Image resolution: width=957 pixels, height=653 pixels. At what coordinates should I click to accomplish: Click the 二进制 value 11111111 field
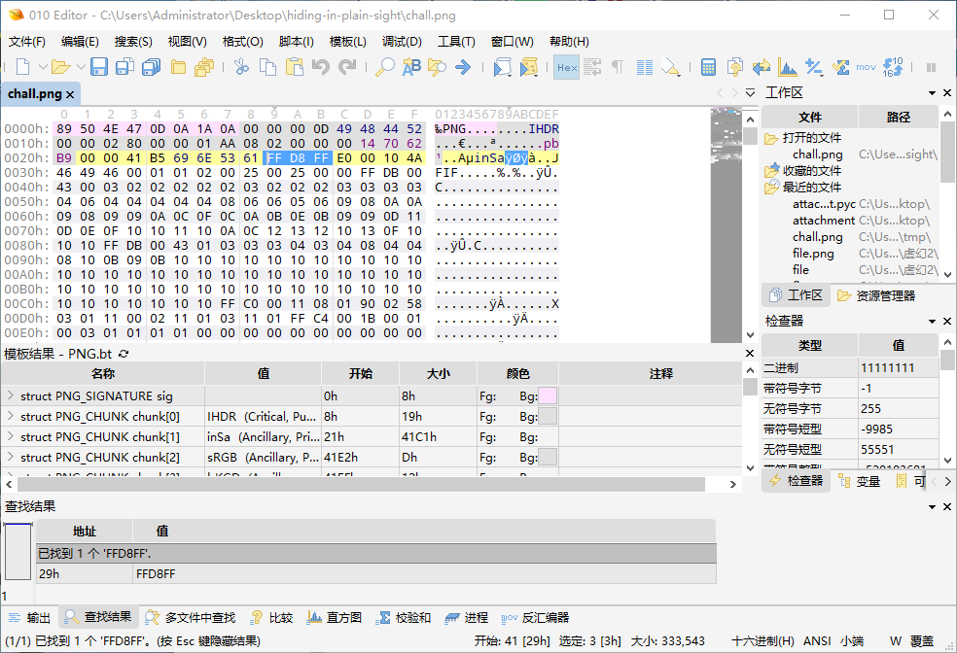(898, 367)
